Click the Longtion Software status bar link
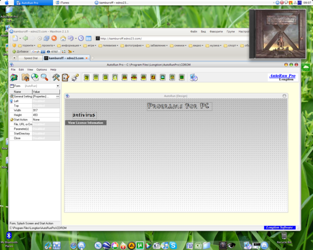 coord(280,228)
